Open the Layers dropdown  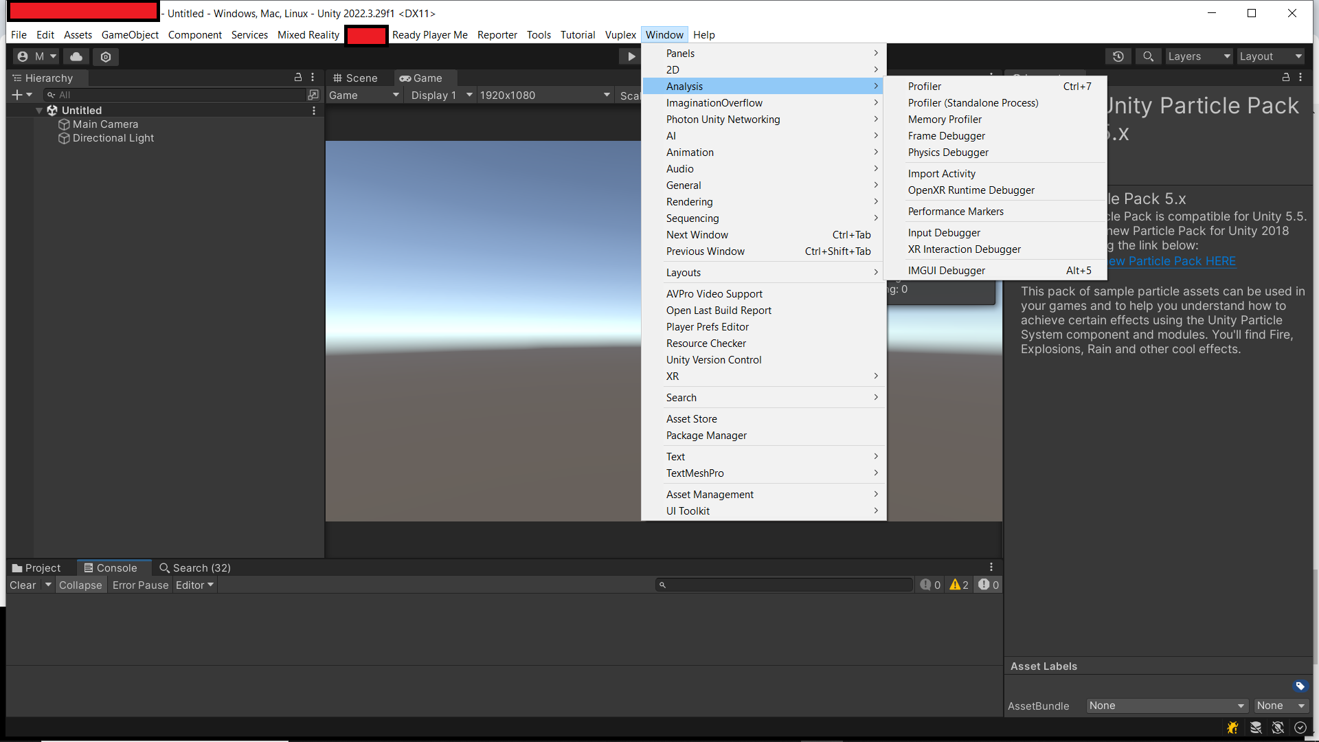[x=1198, y=56]
